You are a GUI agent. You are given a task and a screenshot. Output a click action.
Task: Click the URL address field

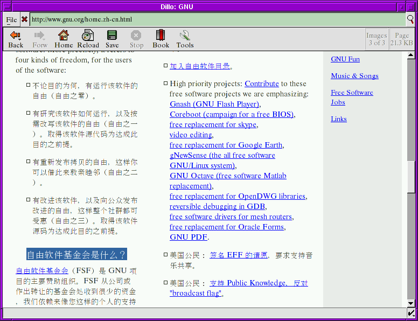point(215,20)
